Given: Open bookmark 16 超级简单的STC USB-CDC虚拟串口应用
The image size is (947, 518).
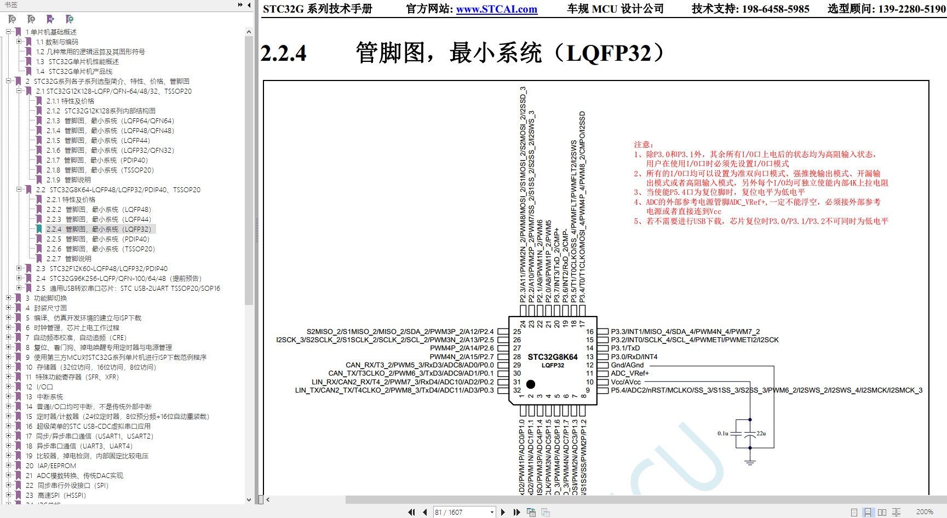Looking at the screenshot, I should click(88, 427).
